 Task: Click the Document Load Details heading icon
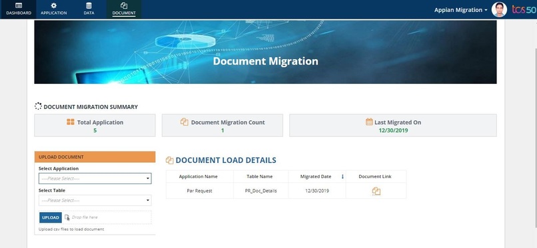point(169,160)
